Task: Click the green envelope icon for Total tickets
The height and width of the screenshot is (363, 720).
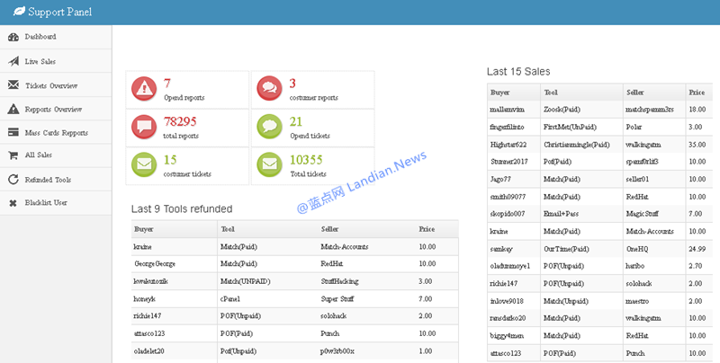Action: pyautogui.click(x=268, y=165)
